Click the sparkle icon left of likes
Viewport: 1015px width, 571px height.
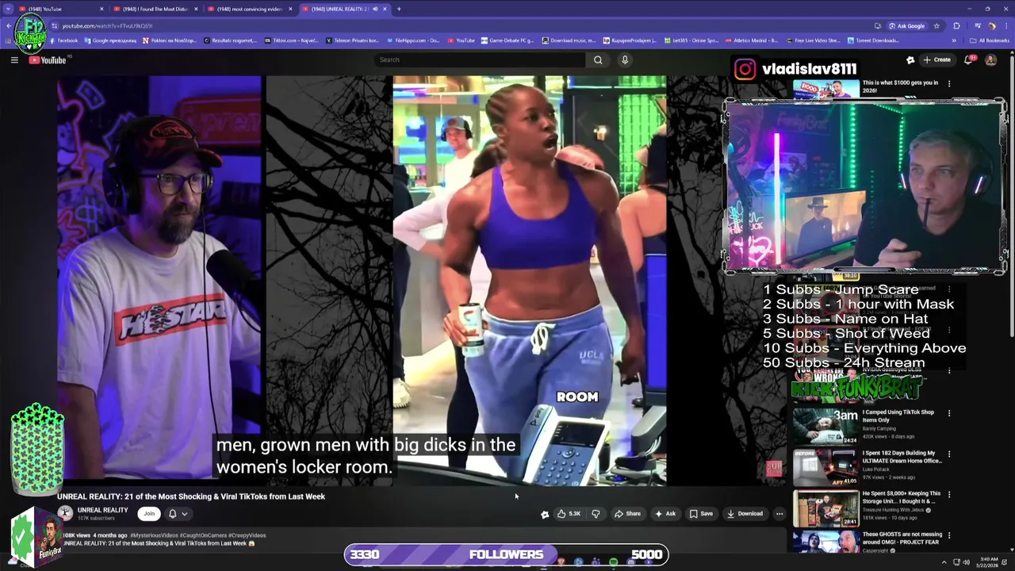click(545, 514)
